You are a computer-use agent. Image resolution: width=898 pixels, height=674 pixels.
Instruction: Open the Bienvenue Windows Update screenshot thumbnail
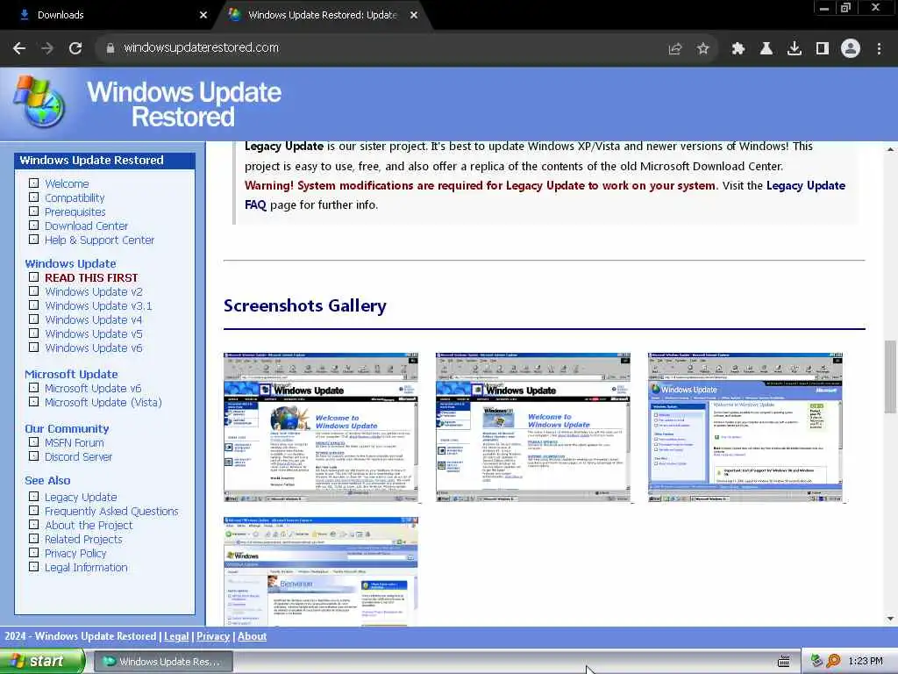tap(321, 570)
